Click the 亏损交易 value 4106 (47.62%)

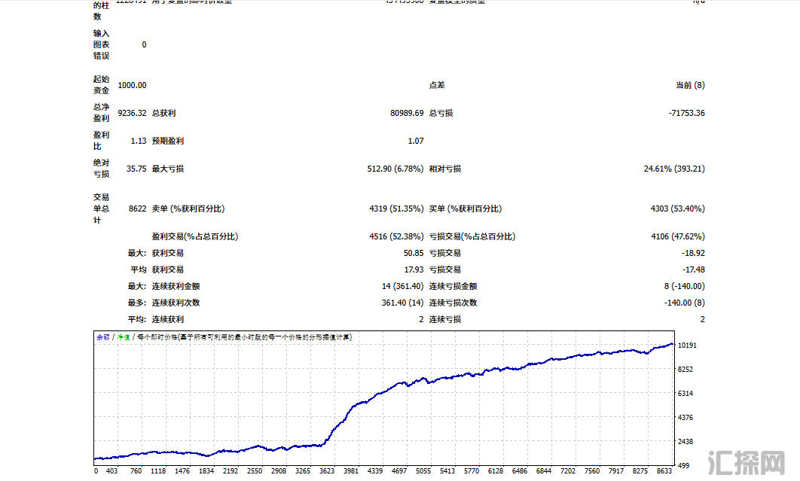677,236
